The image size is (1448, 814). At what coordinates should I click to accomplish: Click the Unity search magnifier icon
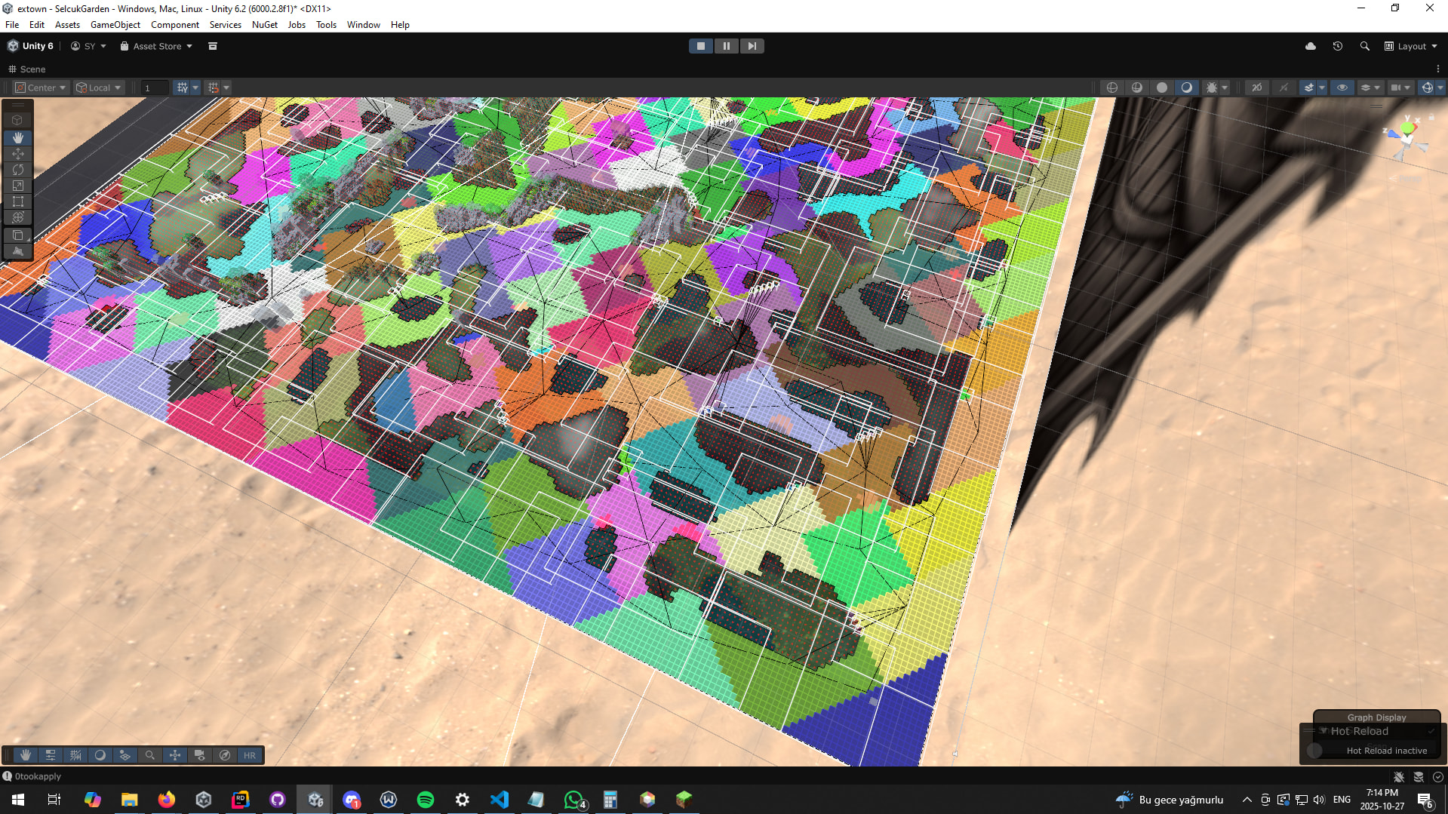[x=1364, y=46]
